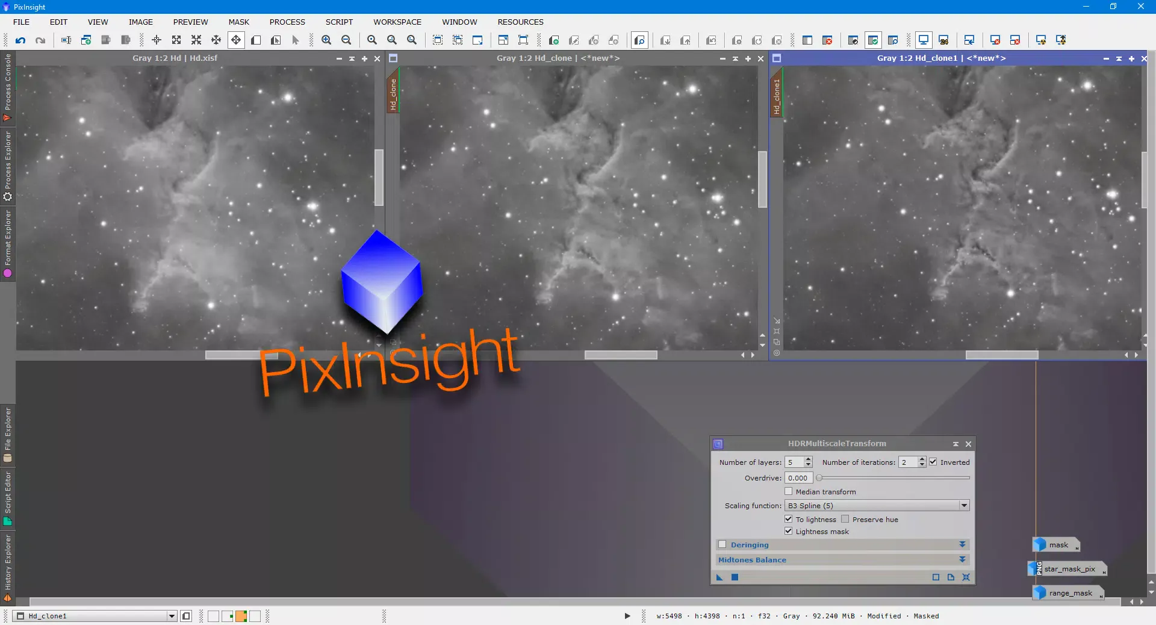Image resolution: width=1156 pixels, height=625 pixels.
Task: Click the Undo arrow icon in toolbar
Action: click(20, 40)
